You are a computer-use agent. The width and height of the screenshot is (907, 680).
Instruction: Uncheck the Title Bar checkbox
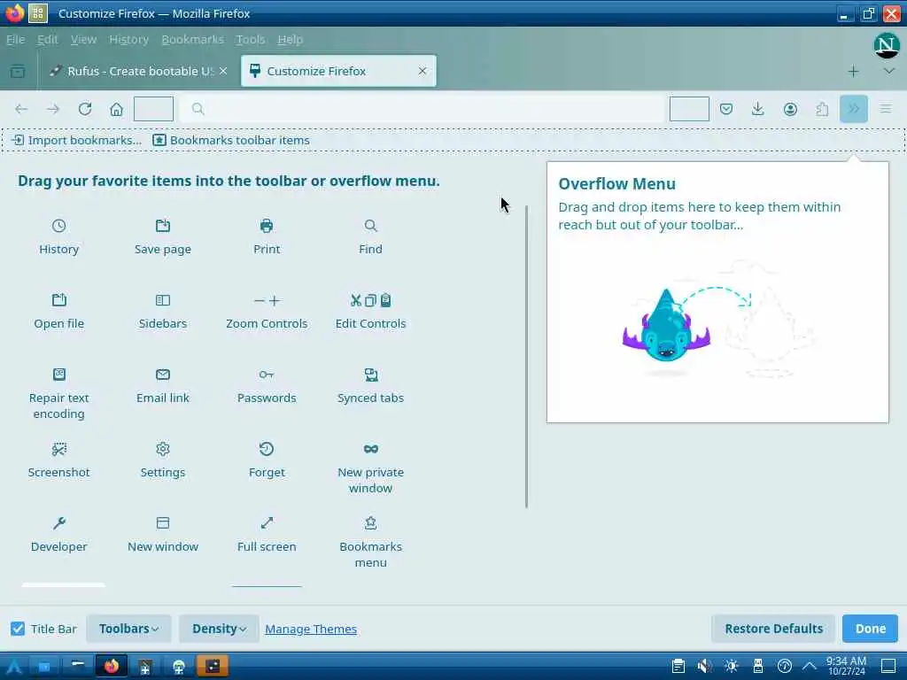(x=18, y=629)
